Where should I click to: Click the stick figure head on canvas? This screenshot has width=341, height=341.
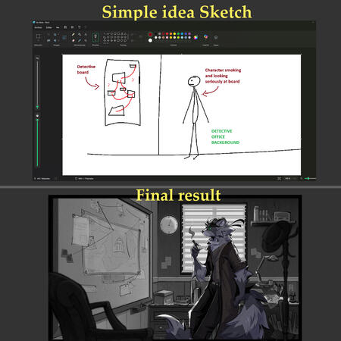(x=194, y=81)
